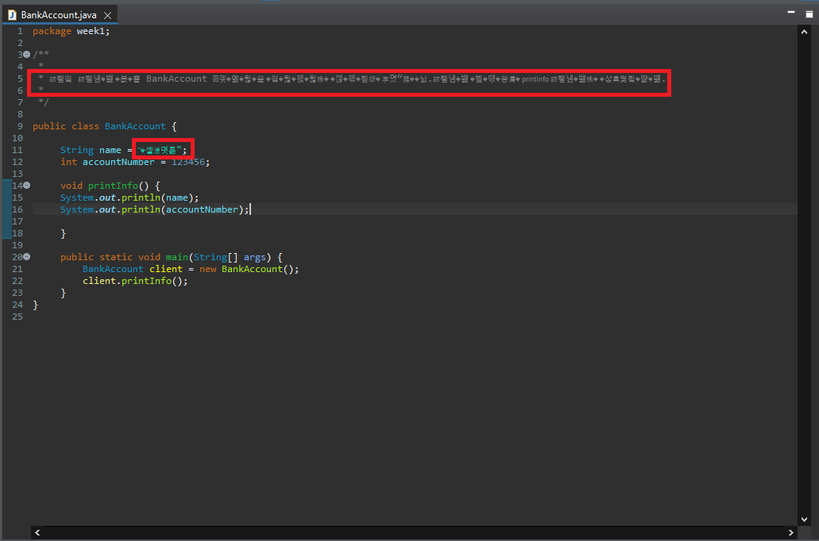The width and height of the screenshot is (819, 541).
Task: Collapse the Javadoc comment starting on line 3
Action: [27, 54]
